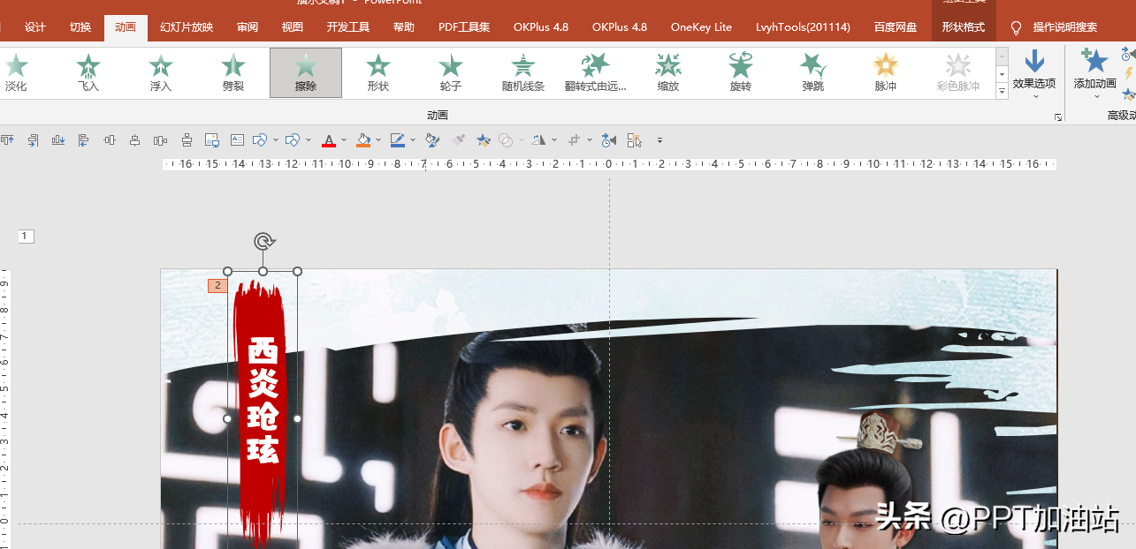Image resolution: width=1136 pixels, height=549 pixels.
Task: Apply the 形状 shape animation
Action: pyautogui.click(x=378, y=72)
